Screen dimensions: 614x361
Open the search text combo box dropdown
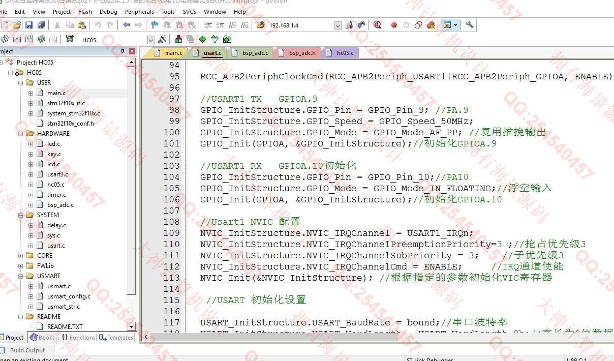[338, 25]
